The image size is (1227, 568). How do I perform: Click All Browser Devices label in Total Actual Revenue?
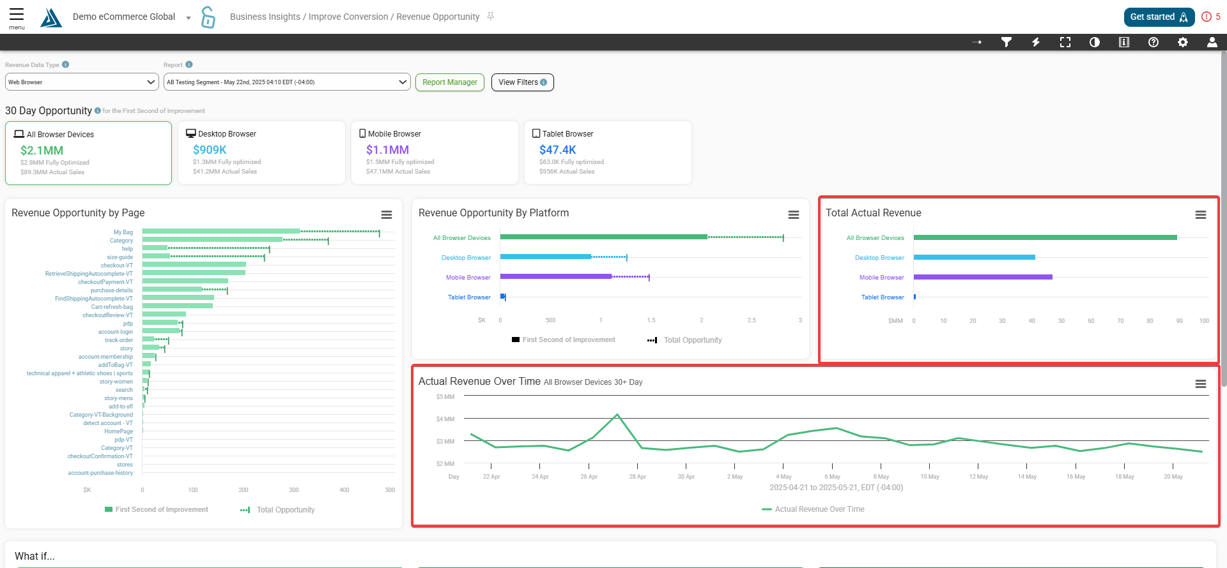[x=876, y=238]
